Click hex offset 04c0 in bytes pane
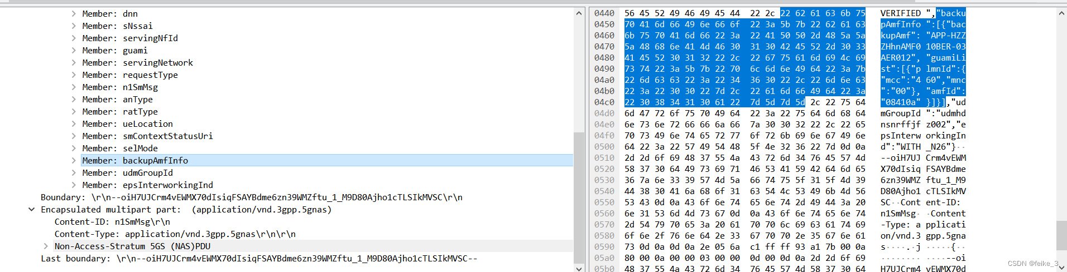1067x272 pixels. pos(604,102)
